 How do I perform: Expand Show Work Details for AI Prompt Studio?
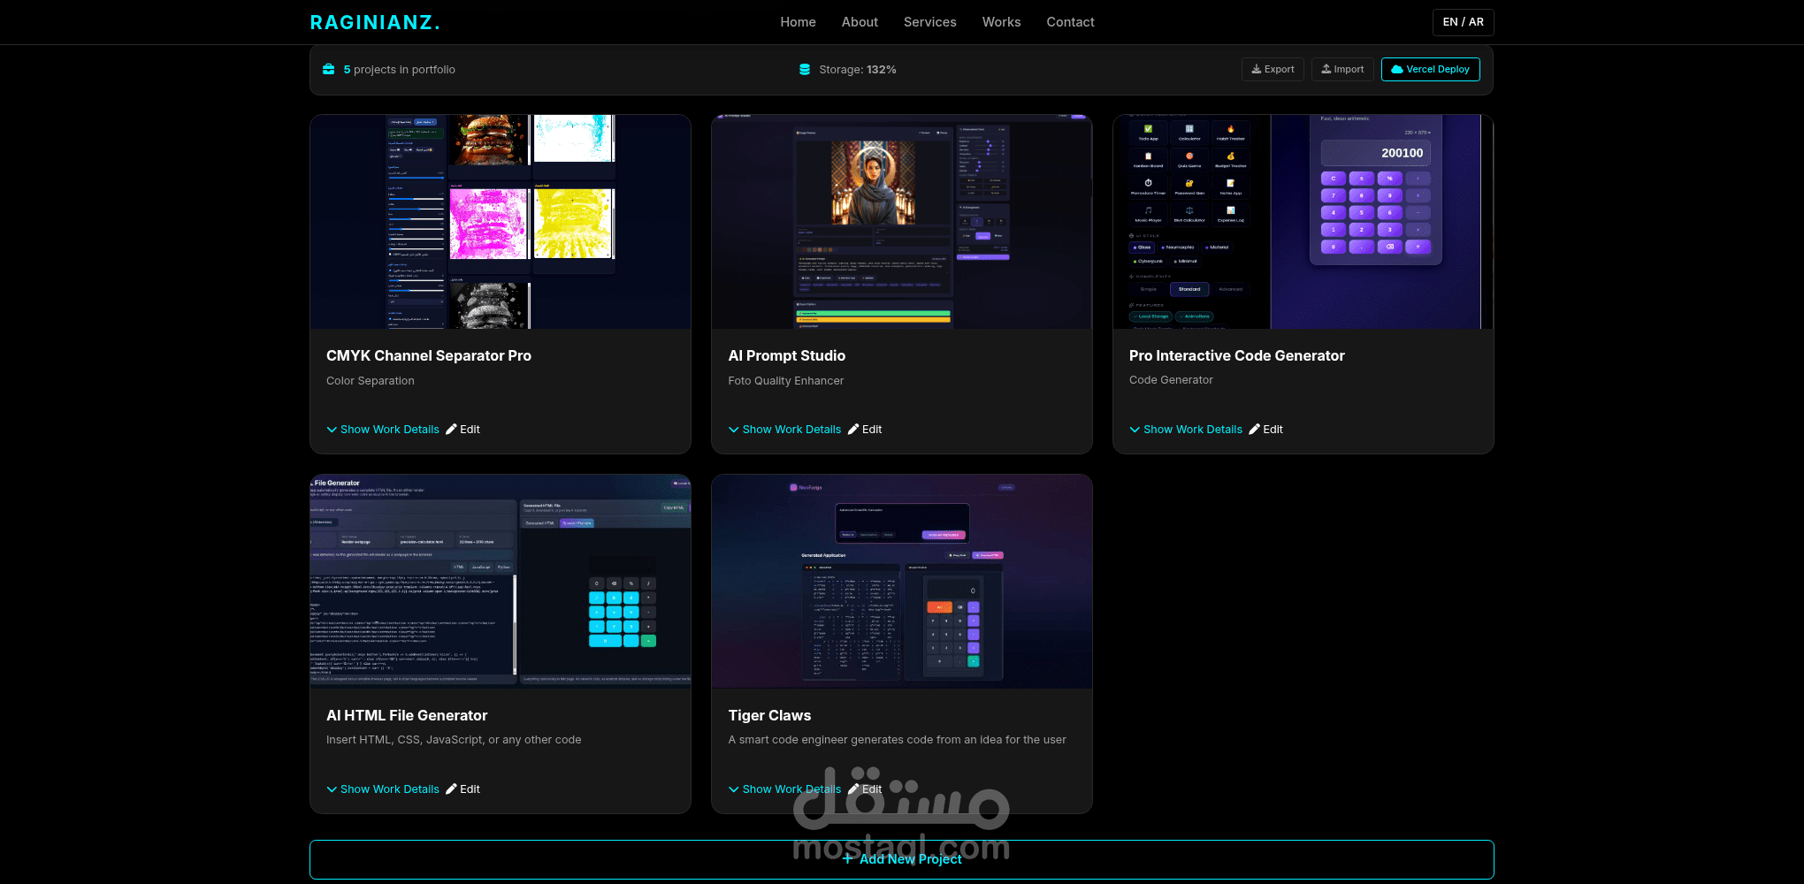pyautogui.click(x=784, y=430)
